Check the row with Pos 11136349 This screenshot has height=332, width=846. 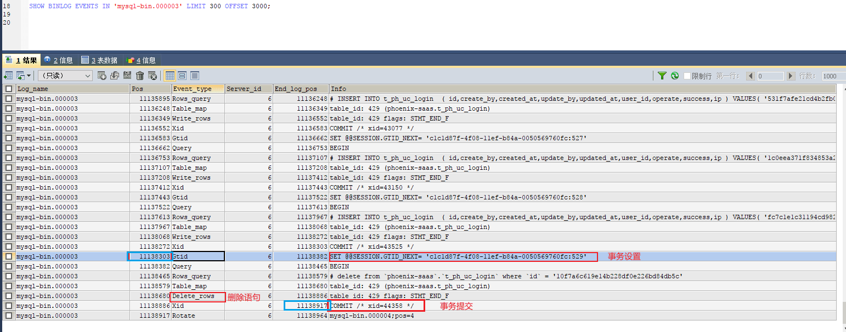(8, 118)
